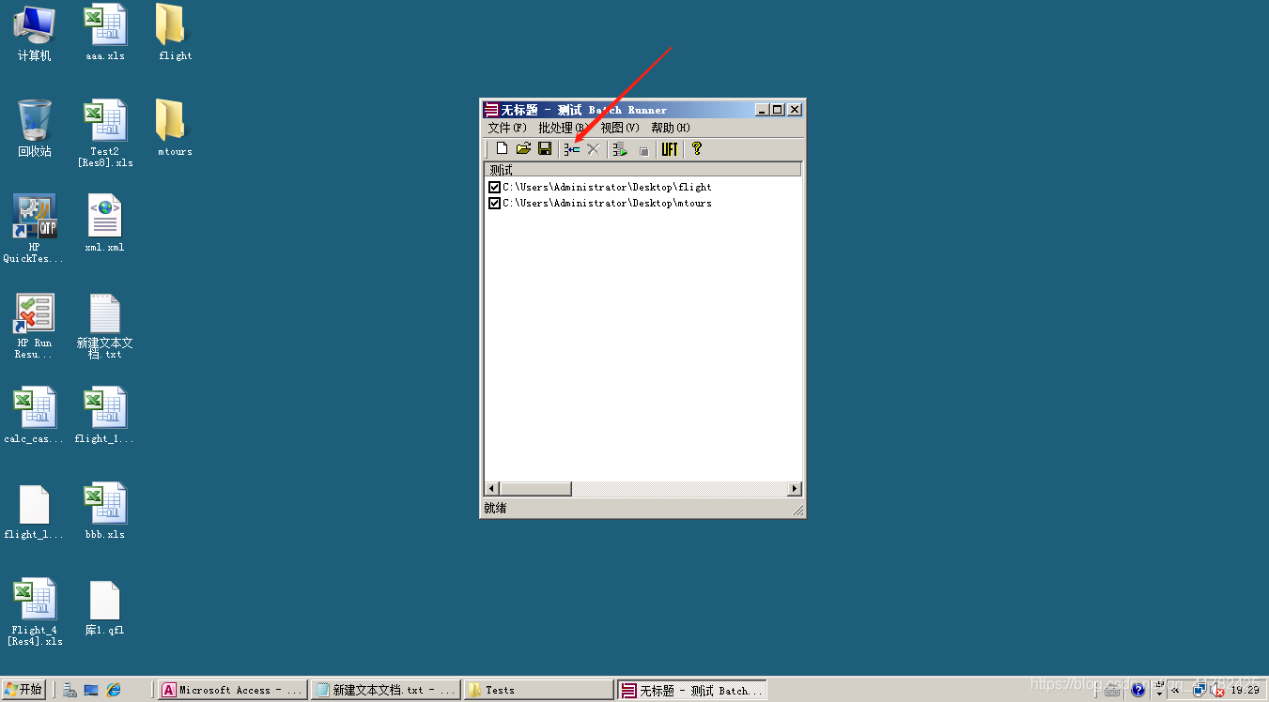Switch to Microsoft Access taskbar button
1269x702 pixels.
pyautogui.click(x=232, y=690)
